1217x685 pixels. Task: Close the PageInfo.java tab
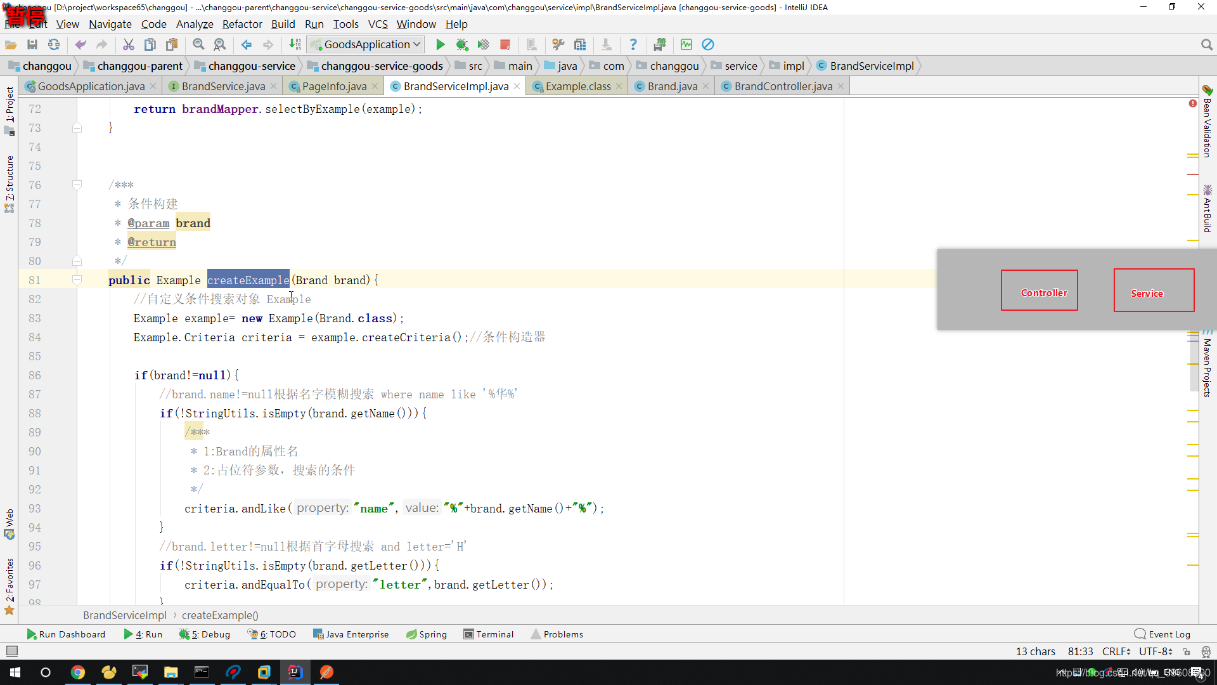pyautogui.click(x=375, y=86)
